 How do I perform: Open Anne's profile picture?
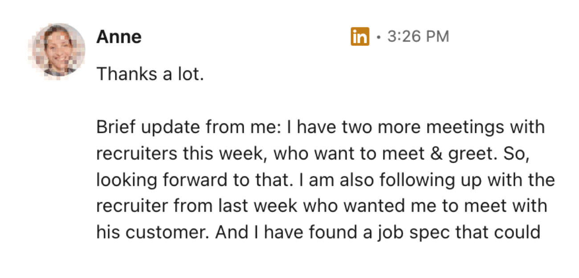(x=57, y=50)
